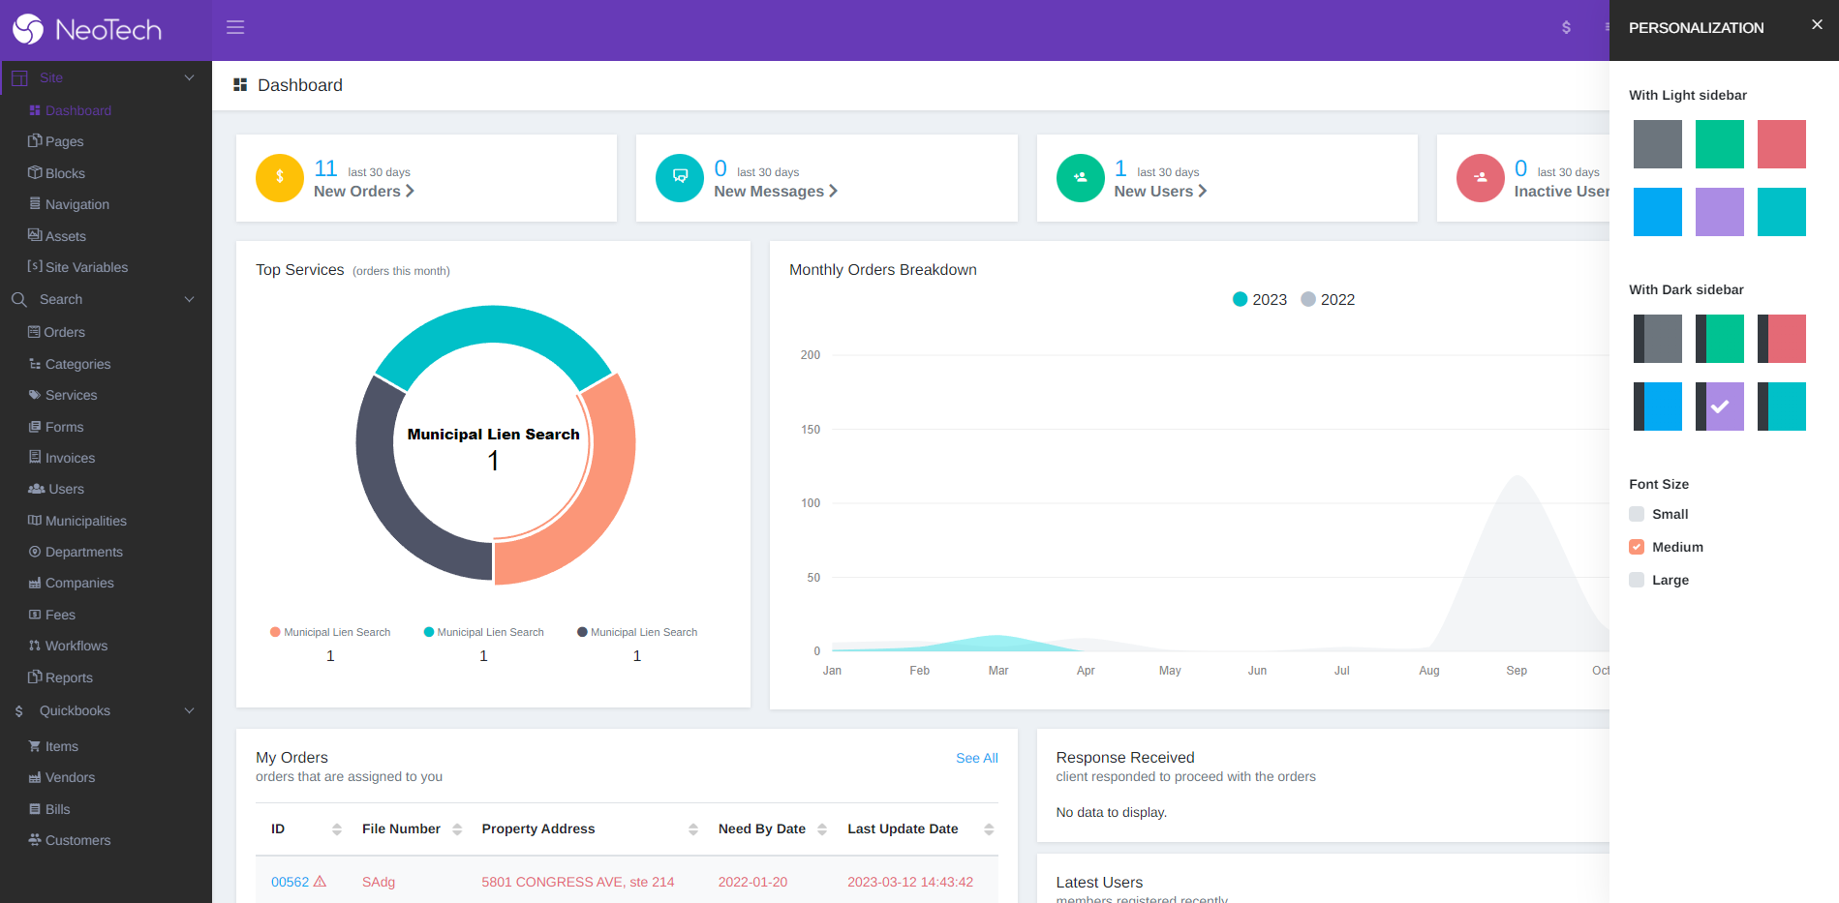Image resolution: width=1839 pixels, height=903 pixels.
Task: Choose red dark sidebar theme swatch
Action: point(1782,339)
